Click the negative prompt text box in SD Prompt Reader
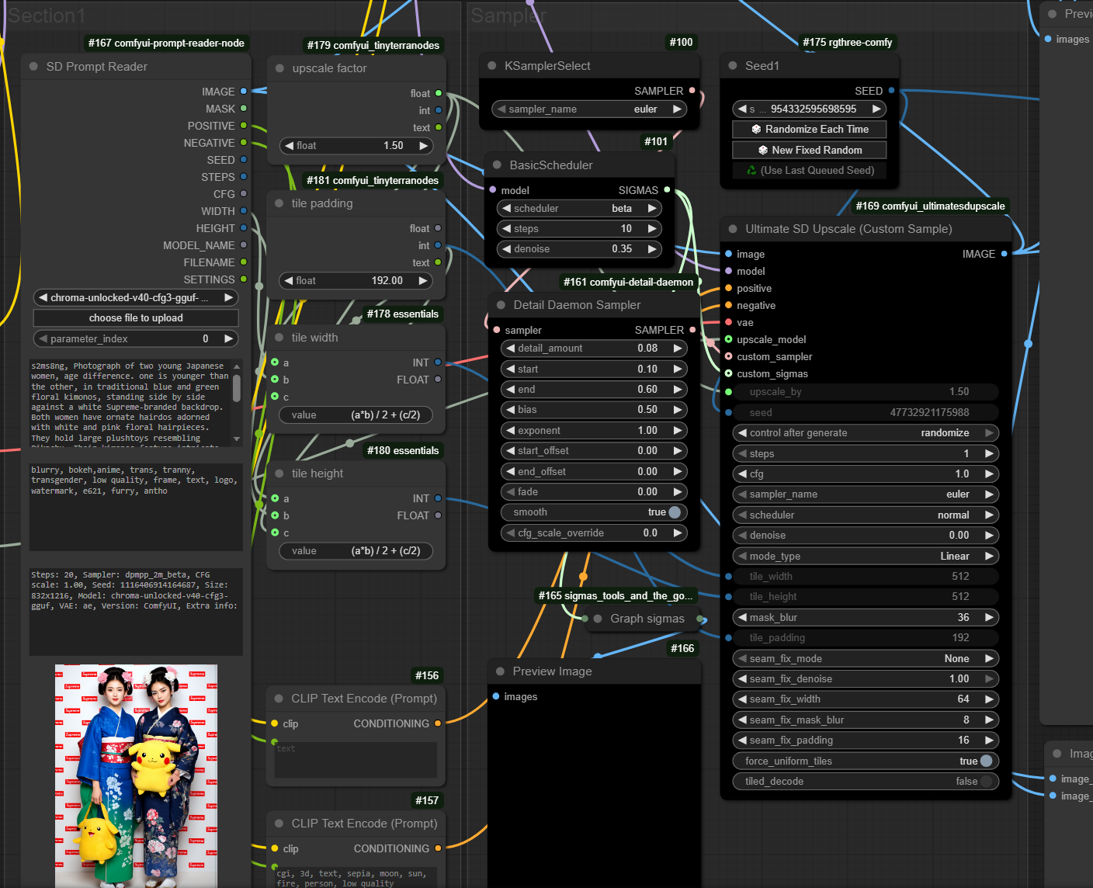Viewport: 1093px width, 888px height. click(136, 507)
